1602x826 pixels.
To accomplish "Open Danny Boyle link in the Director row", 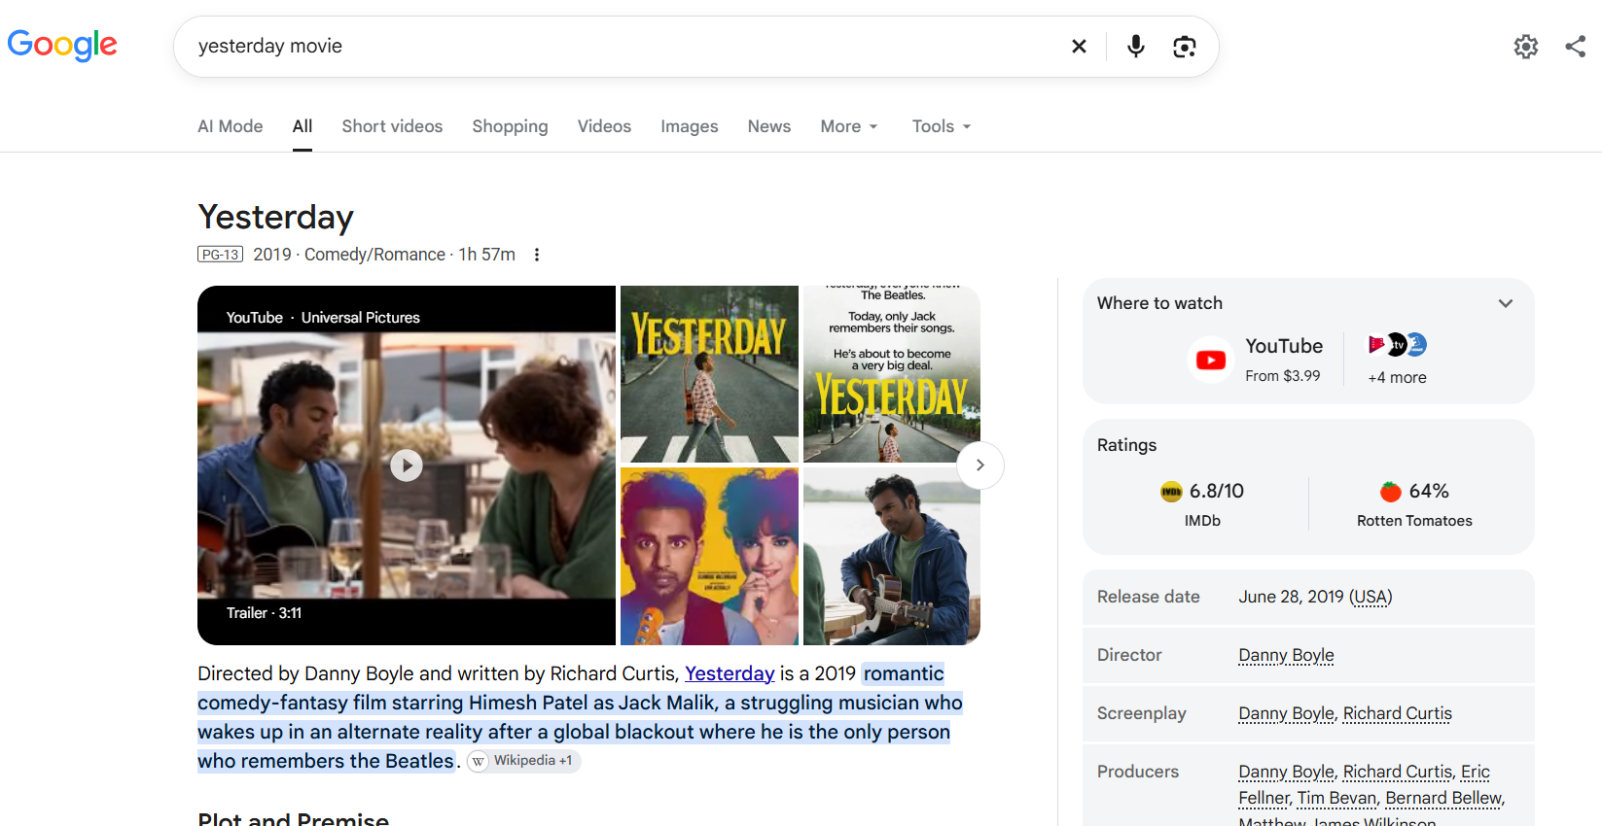I will [1286, 655].
